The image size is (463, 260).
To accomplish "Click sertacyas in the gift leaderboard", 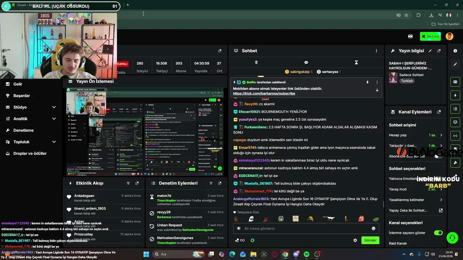I will click(330, 72).
